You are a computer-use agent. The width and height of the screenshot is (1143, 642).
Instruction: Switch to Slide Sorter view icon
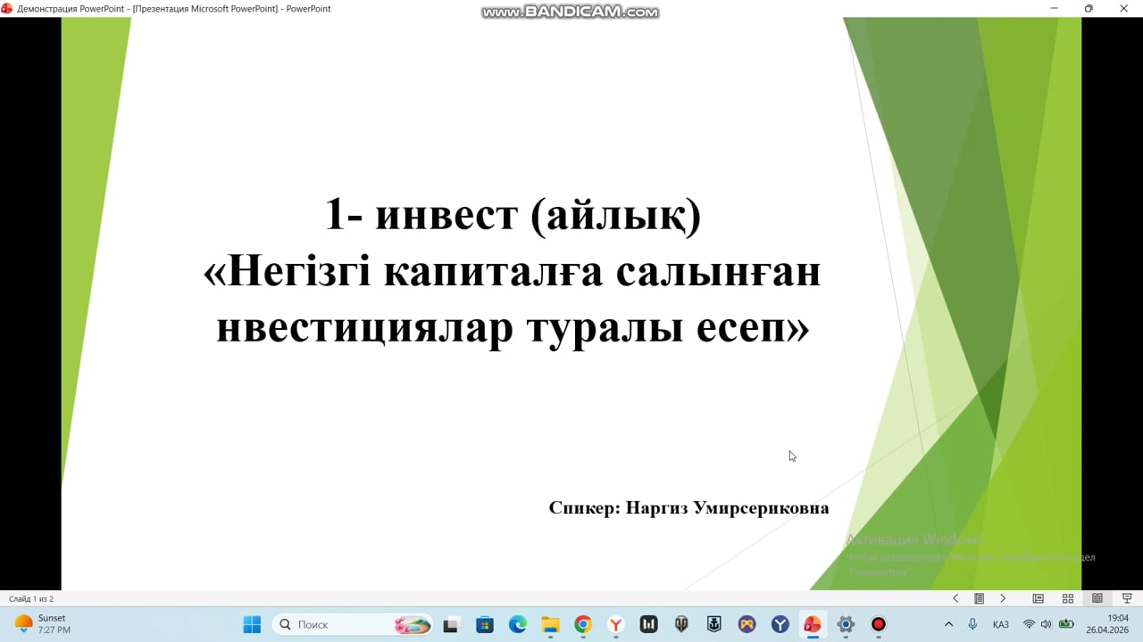click(x=1067, y=598)
